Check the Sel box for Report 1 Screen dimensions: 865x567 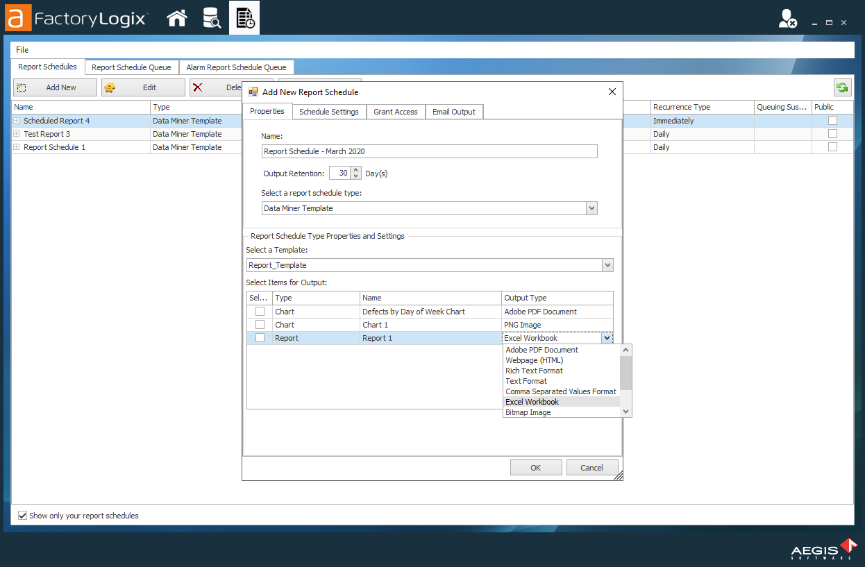260,338
